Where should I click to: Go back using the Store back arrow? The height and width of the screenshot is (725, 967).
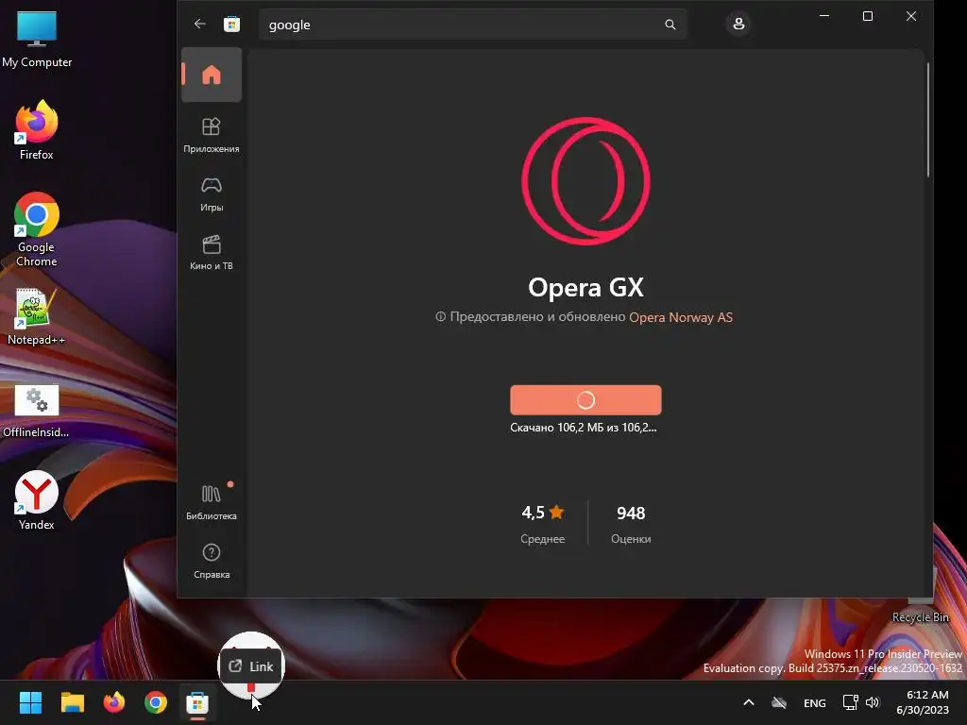(x=200, y=24)
